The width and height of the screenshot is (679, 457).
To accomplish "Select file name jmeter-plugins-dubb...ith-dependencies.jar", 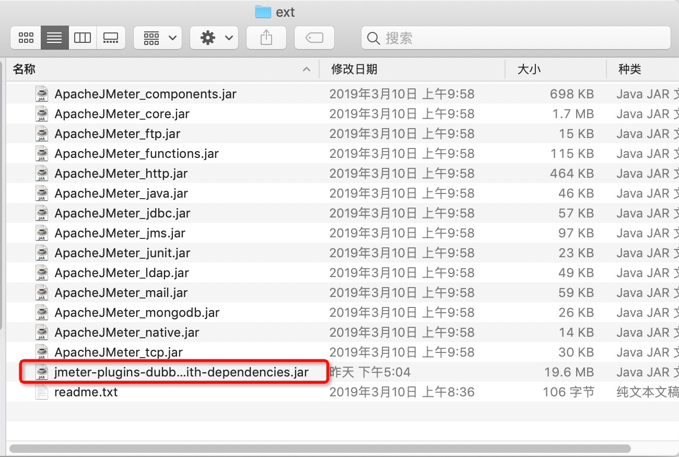I will [181, 372].
